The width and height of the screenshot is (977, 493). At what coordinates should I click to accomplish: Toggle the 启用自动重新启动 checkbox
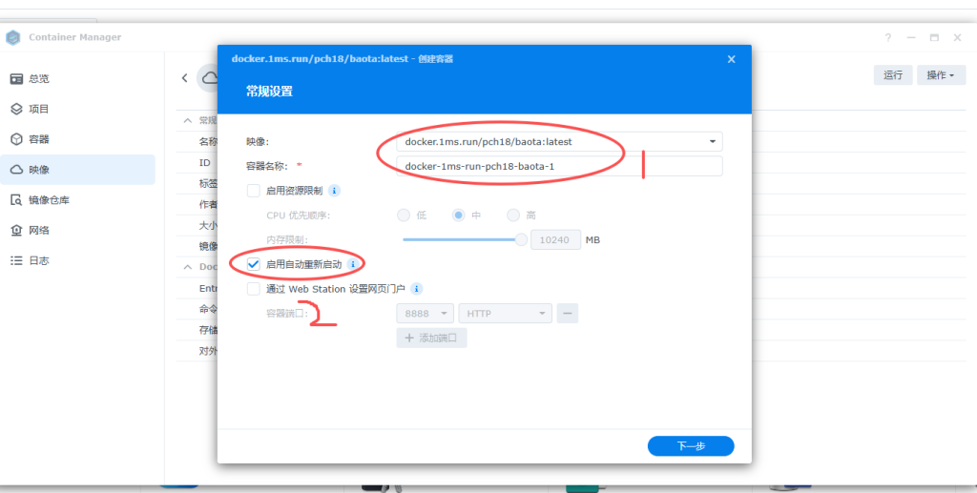click(x=254, y=264)
